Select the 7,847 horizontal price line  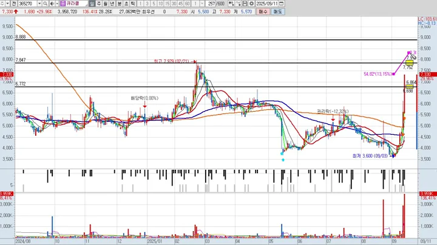point(216,63)
